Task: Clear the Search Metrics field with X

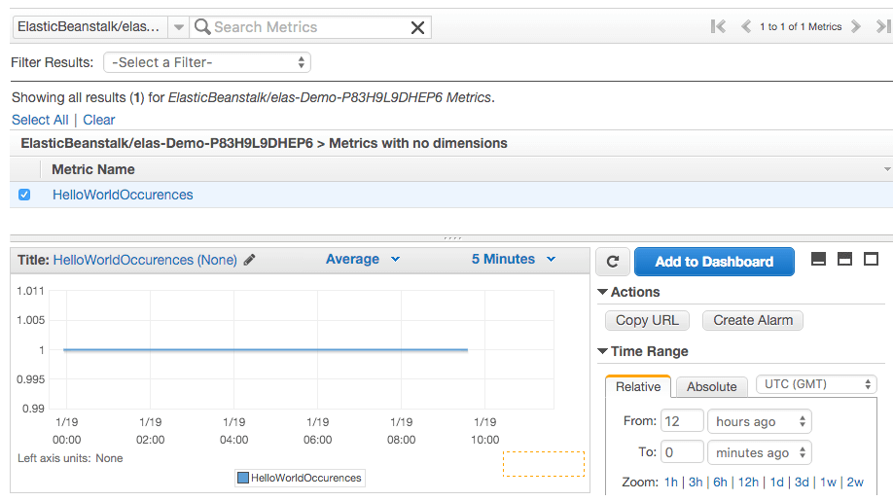Action: [417, 27]
